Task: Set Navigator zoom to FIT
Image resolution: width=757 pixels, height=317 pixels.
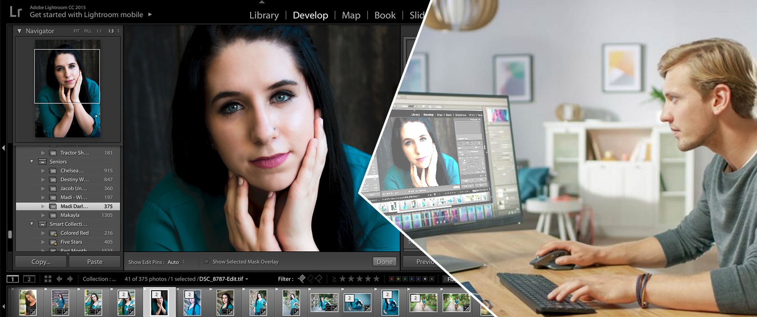Action: 77,31
